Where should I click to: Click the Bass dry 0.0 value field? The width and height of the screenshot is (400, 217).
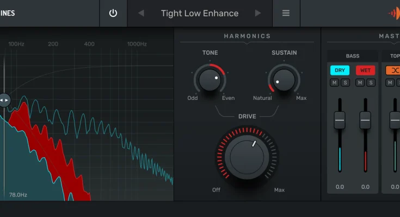coord(340,187)
